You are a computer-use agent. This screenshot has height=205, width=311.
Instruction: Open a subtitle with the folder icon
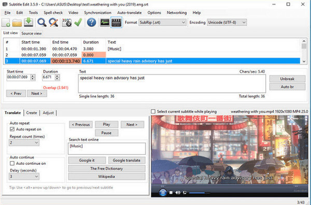point(17,23)
